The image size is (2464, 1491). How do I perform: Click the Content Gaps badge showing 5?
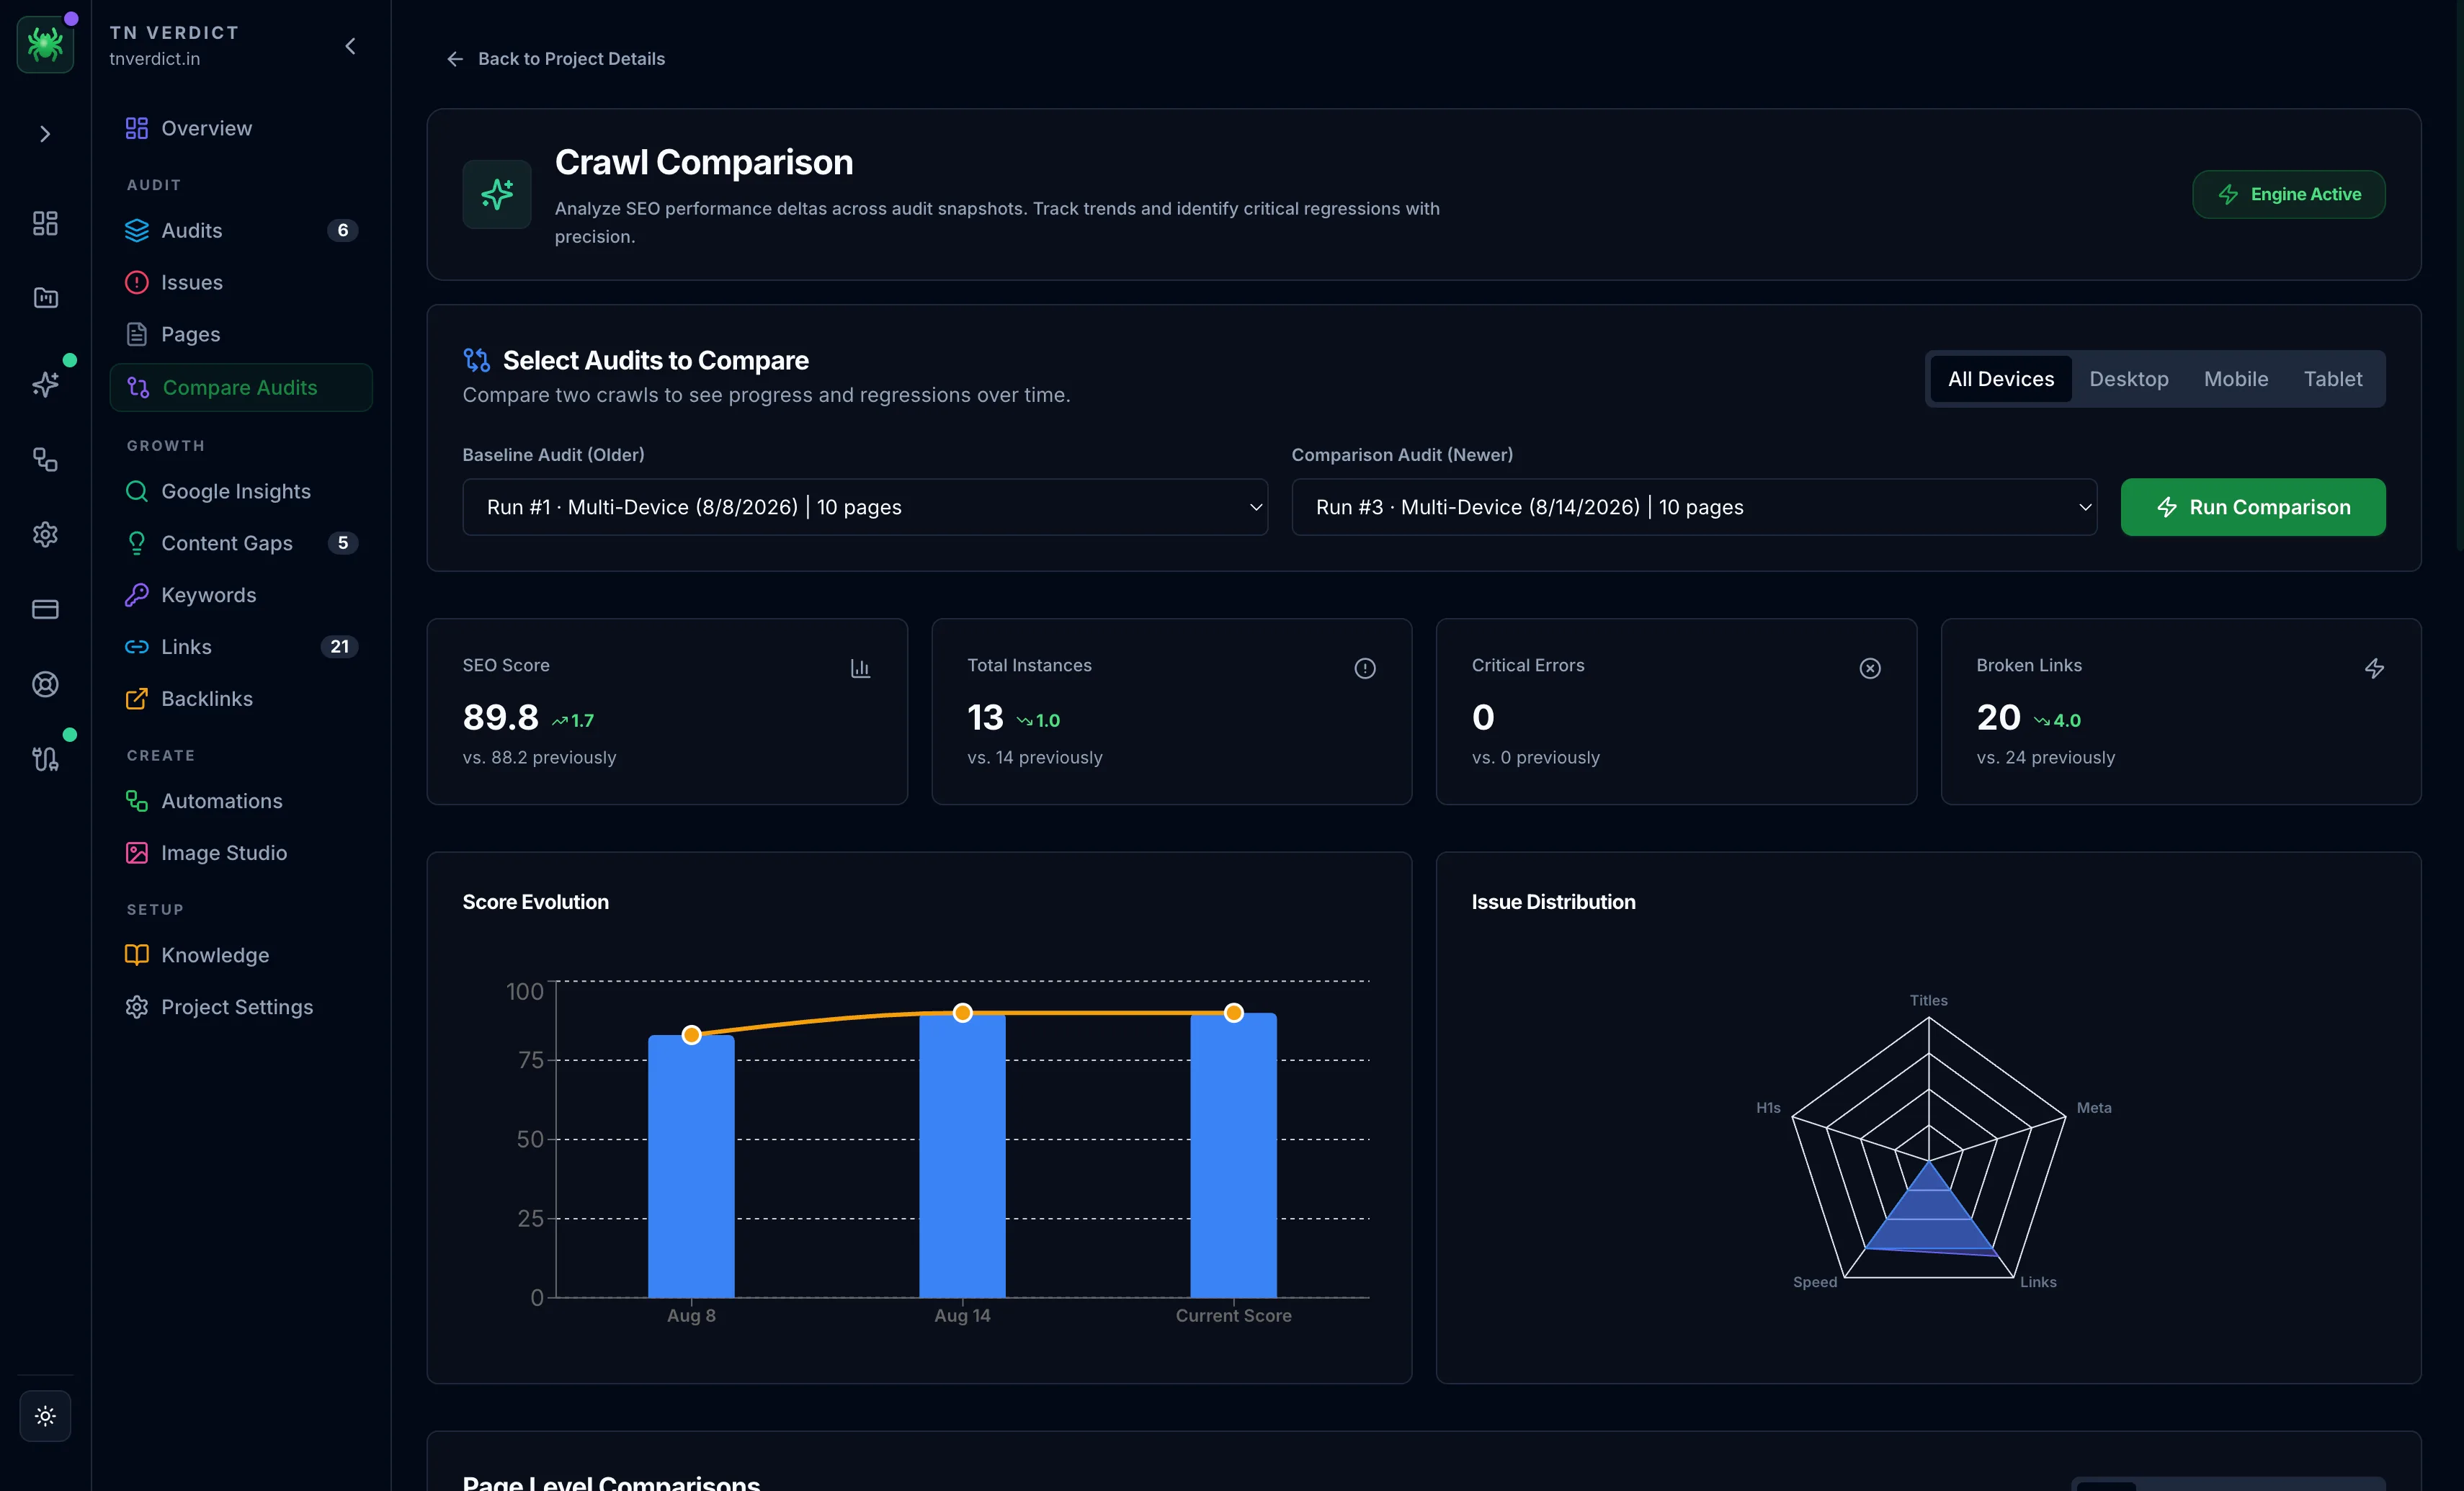tap(343, 543)
